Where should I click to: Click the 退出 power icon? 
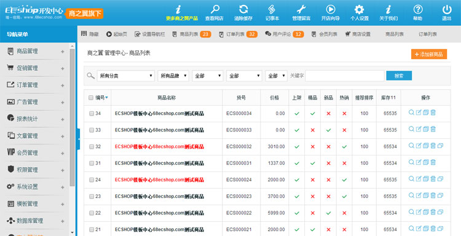(447, 9)
